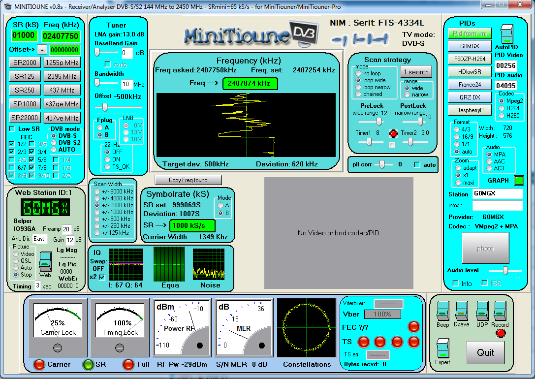The height and width of the screenshot is (379, 535).
Task: Click the Station name field
Action: [498, 193]
